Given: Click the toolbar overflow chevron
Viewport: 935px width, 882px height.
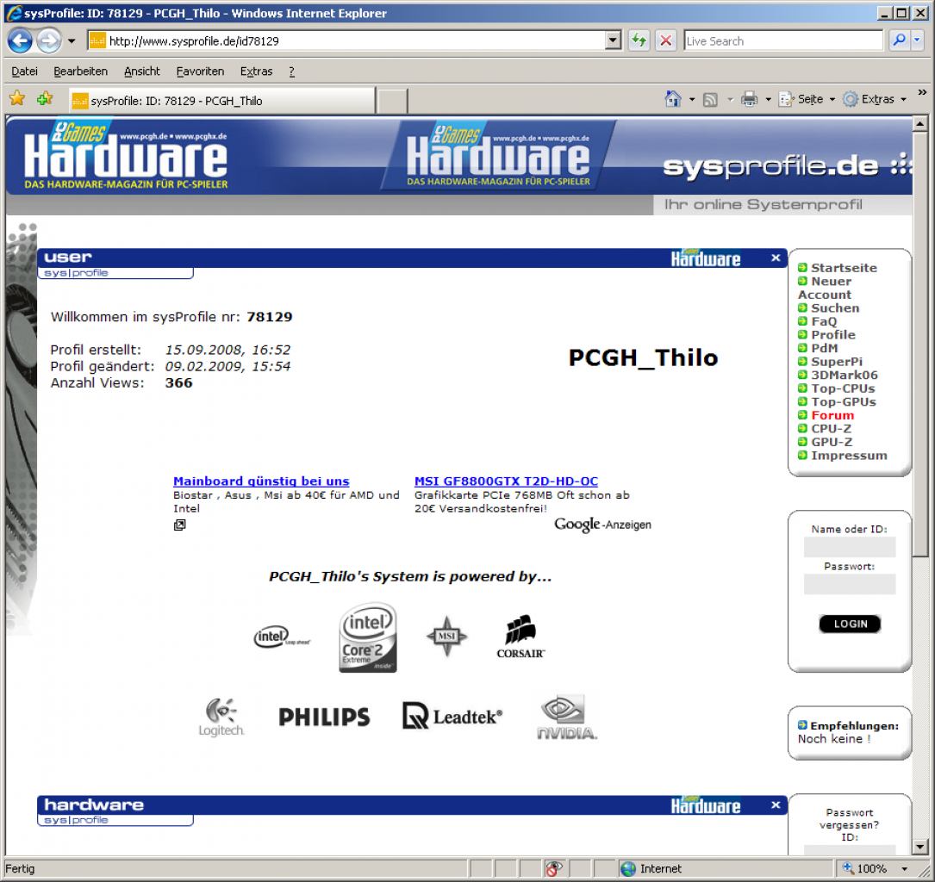Looking at the screenshot, I should (922, 92).
